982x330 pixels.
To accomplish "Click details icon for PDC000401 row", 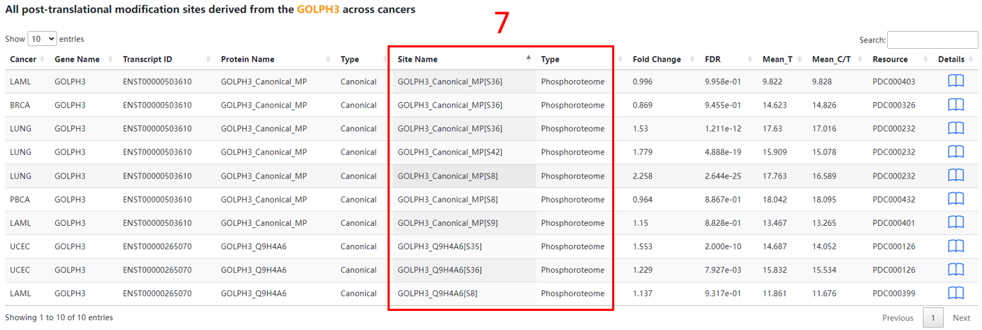I will tap(956, 222).
